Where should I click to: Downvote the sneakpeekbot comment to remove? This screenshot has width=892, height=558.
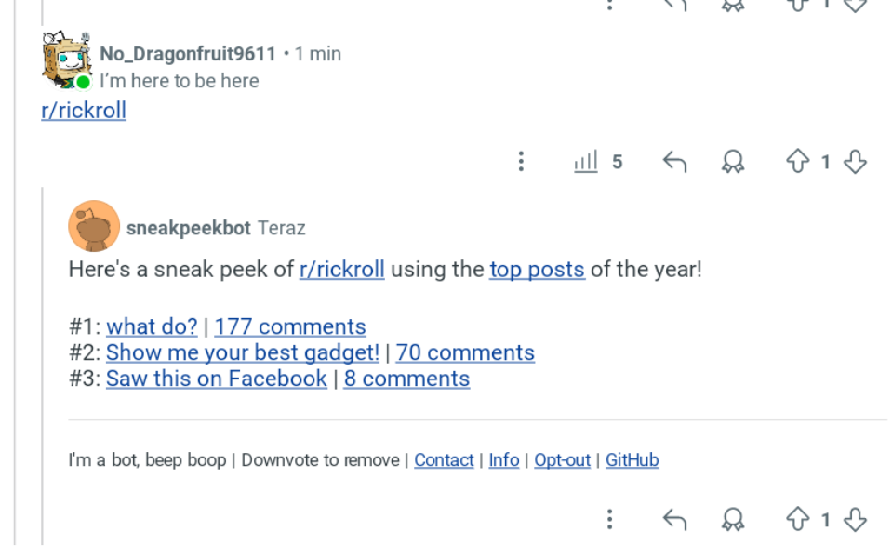(x=855, y=519)
